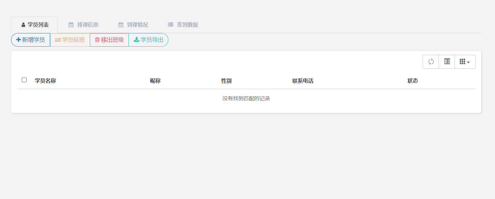Click the download icon on 学员导出
Screen dimensions: 495x199
137,40
